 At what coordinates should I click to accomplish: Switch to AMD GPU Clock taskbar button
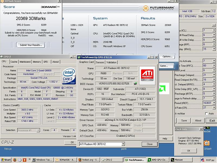pos(158,160)
